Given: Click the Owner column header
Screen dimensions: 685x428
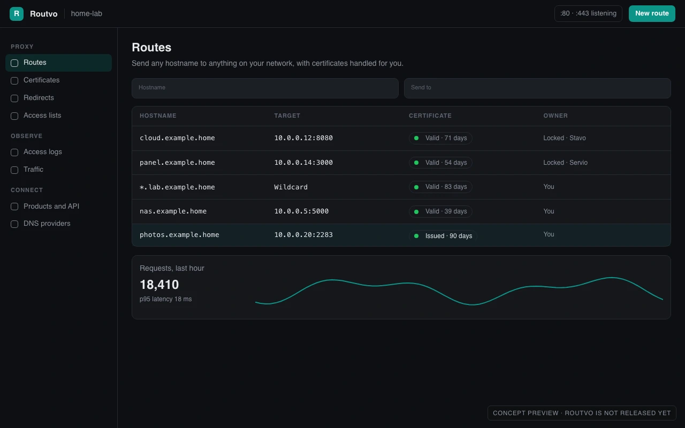Looking at the screenshot, I should tap(555, 116).
